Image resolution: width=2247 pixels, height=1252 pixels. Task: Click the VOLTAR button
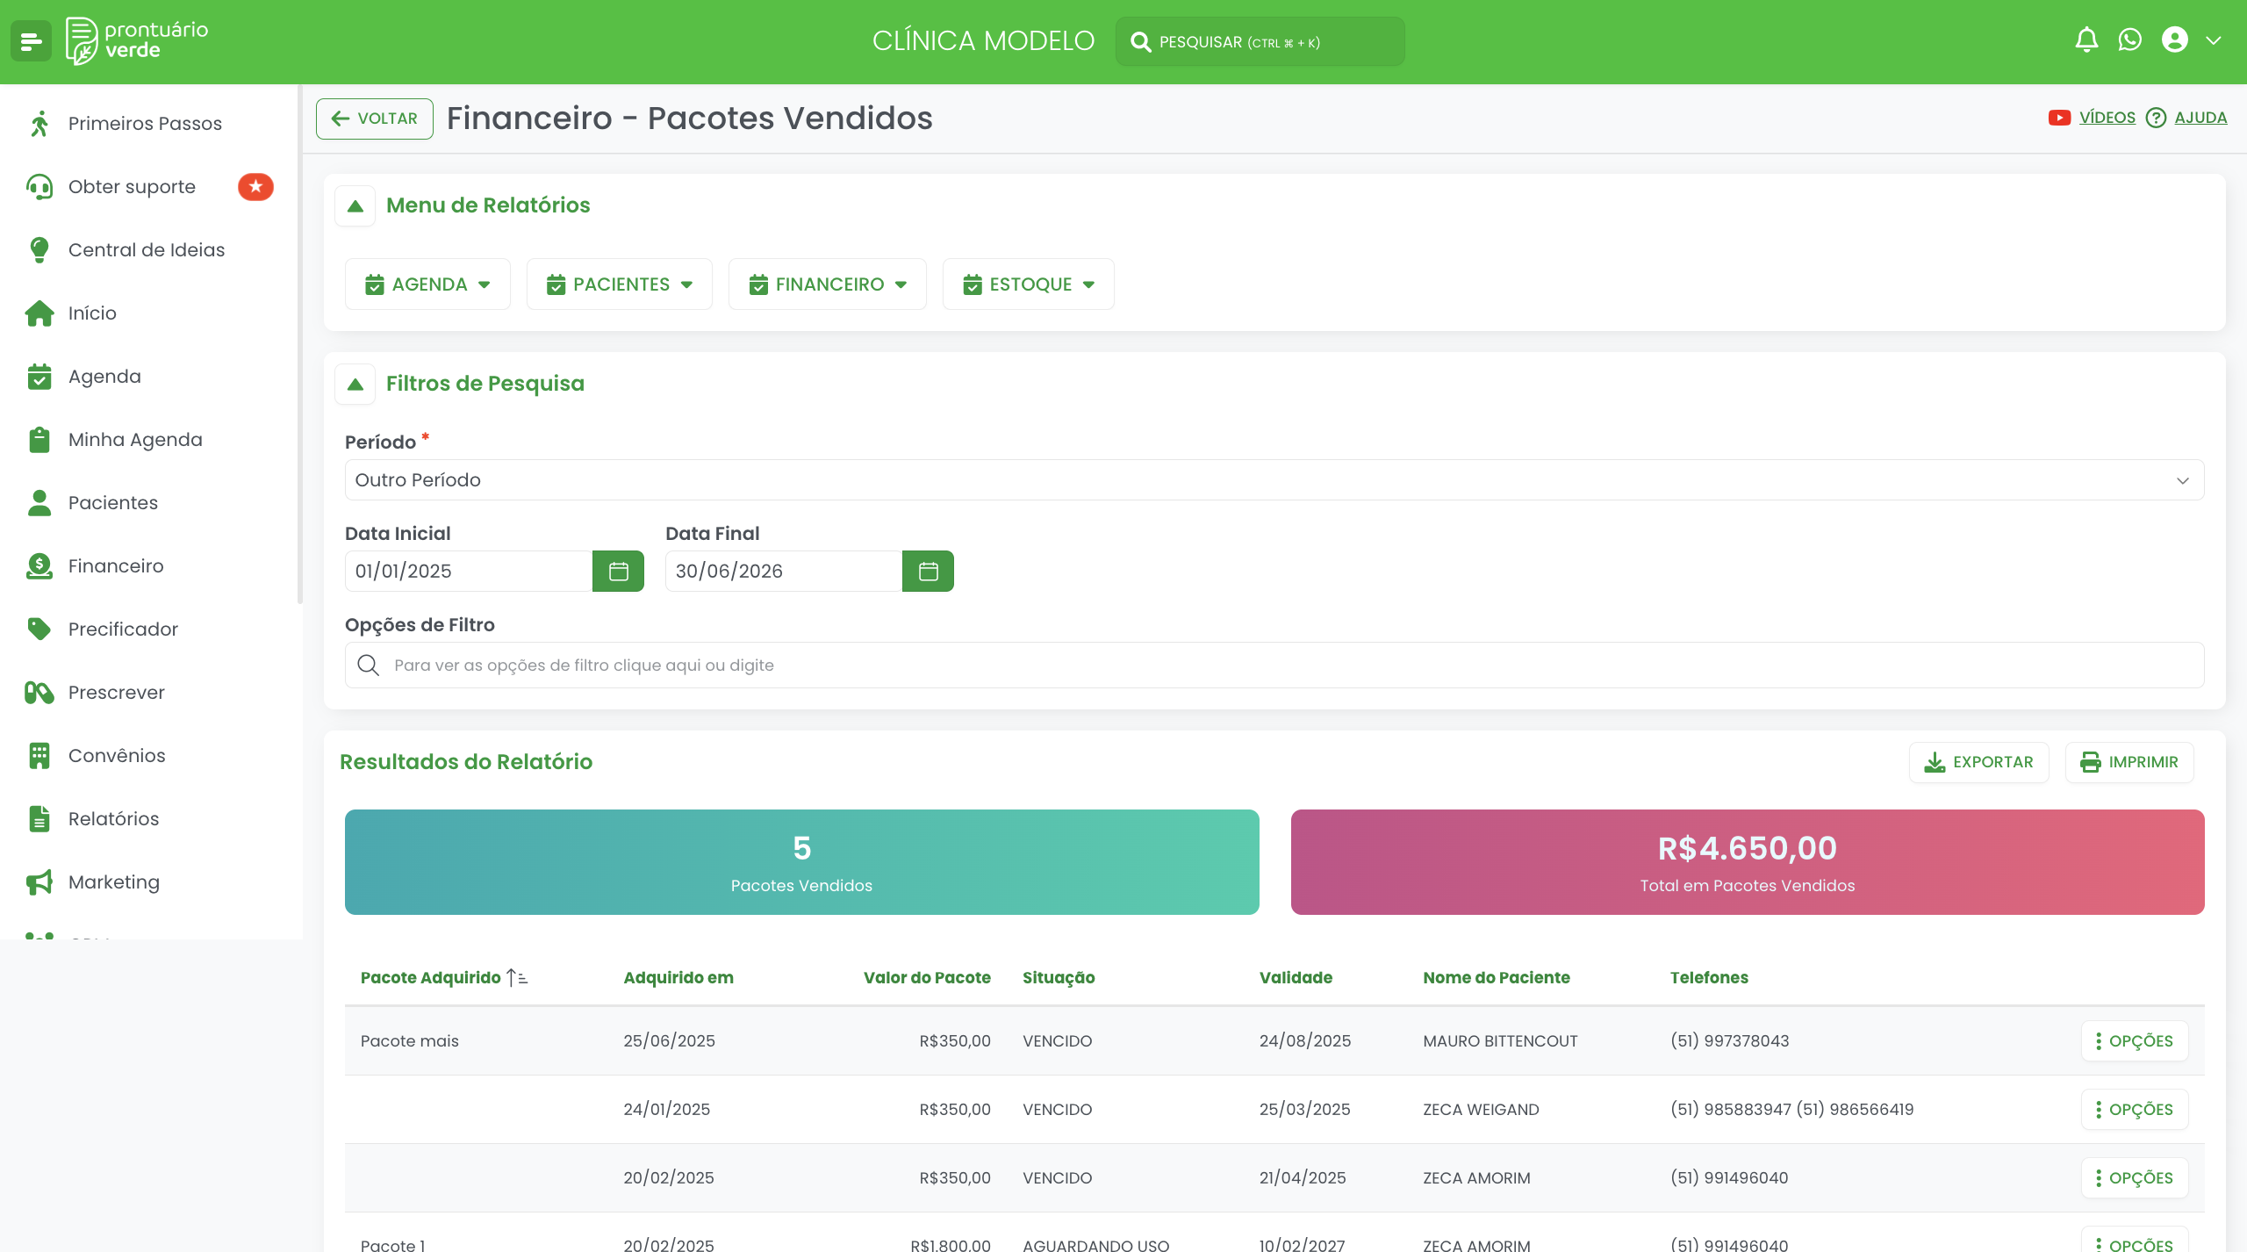tap(375, 119)
